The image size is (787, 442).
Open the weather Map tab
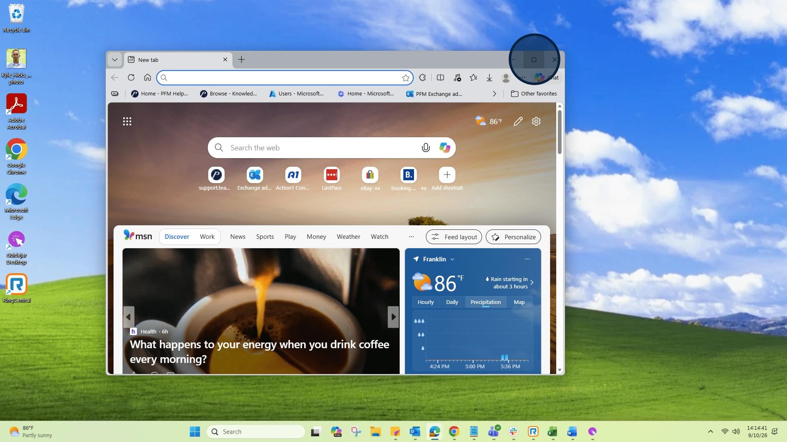(519, 302)
